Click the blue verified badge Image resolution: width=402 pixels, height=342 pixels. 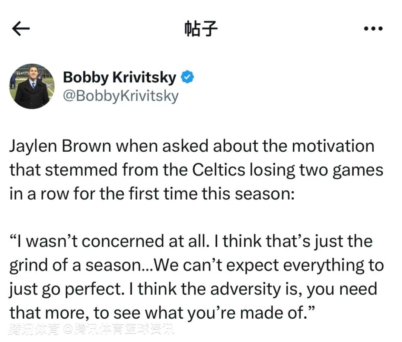187,77
